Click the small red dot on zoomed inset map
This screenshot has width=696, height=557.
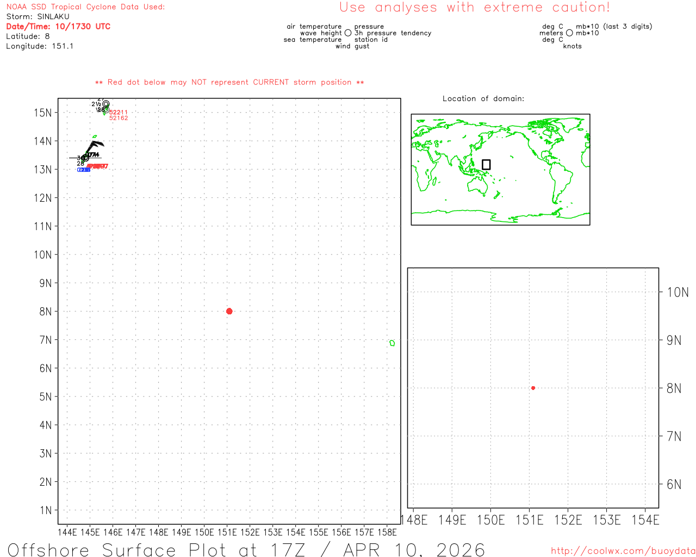(x=533, y=388)
